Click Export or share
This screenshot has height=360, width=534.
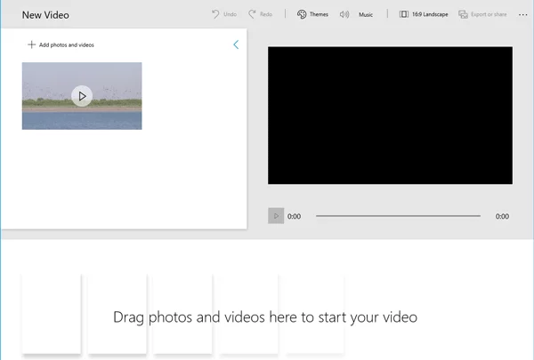tap(482, 15)
